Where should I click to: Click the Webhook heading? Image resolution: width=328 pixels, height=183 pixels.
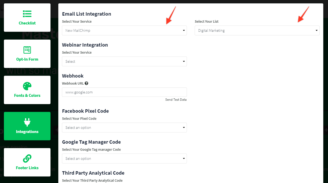point(73,76)
